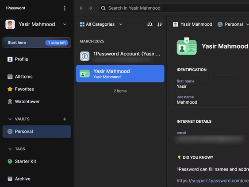Open the three-dot menu beside 1Password
Viewport: 249px width, 187px height.
pos(65,8)
